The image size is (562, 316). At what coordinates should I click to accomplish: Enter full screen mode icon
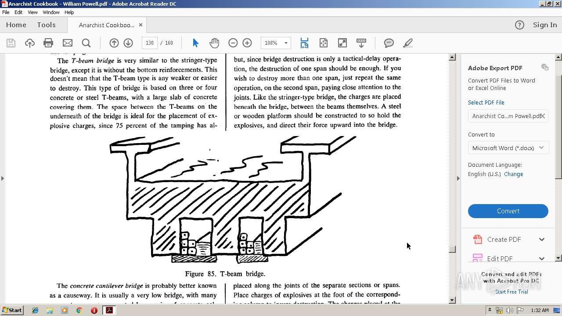342,43
